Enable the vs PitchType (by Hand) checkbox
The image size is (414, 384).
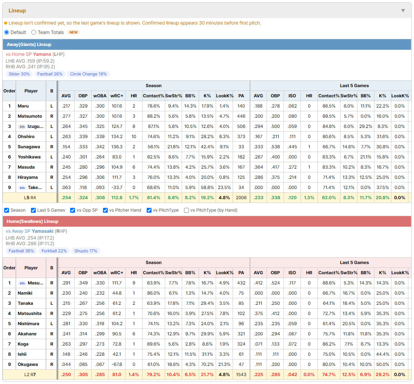click(x=186, y=210)
